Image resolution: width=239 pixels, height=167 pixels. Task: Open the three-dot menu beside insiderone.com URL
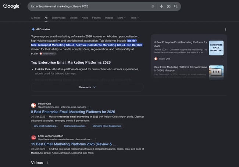90,107
